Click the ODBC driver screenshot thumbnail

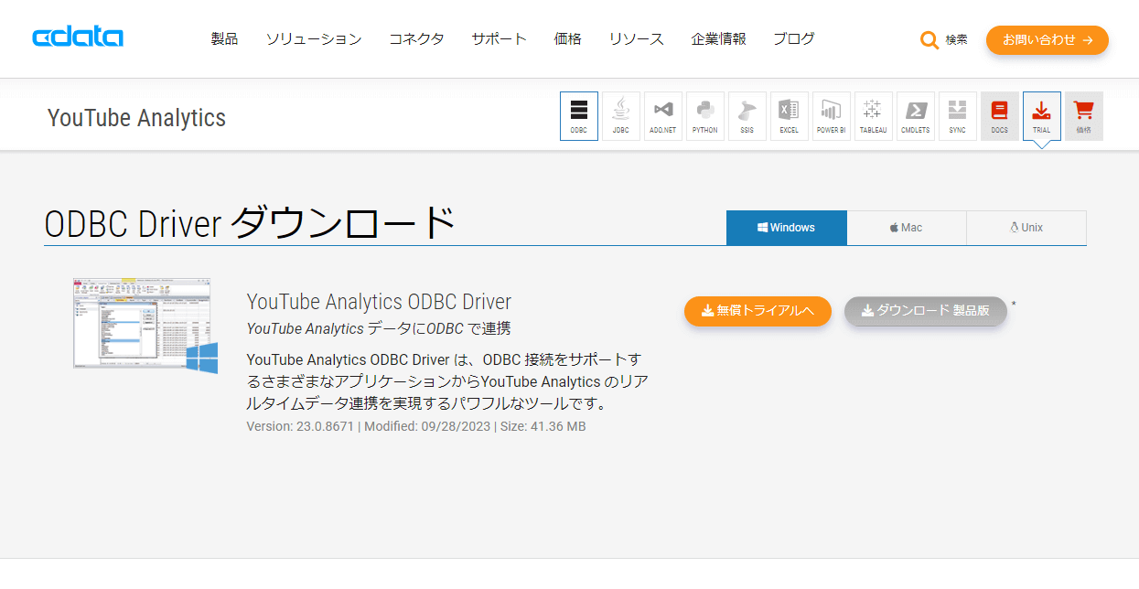[x=145, y=326]
